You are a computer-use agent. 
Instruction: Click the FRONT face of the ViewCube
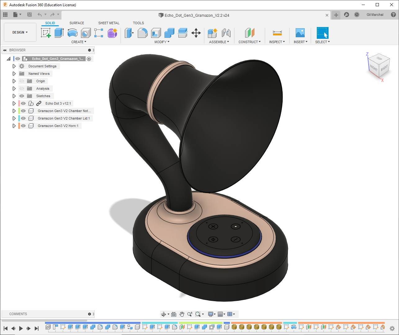click(x=374, y=68)
